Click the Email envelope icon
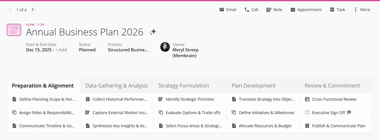This screenshot has width=380, height=140. tap(222, 10)
